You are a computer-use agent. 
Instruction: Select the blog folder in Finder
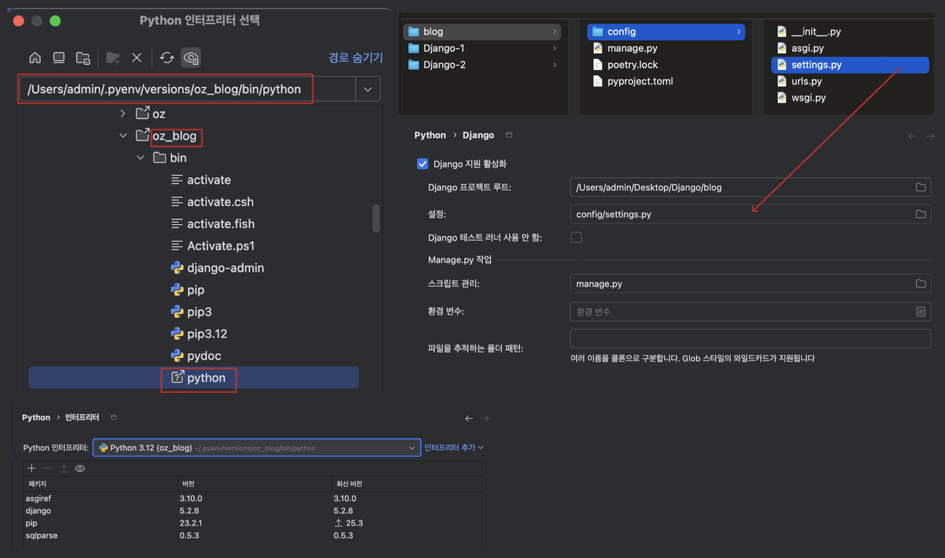[482, 32]
